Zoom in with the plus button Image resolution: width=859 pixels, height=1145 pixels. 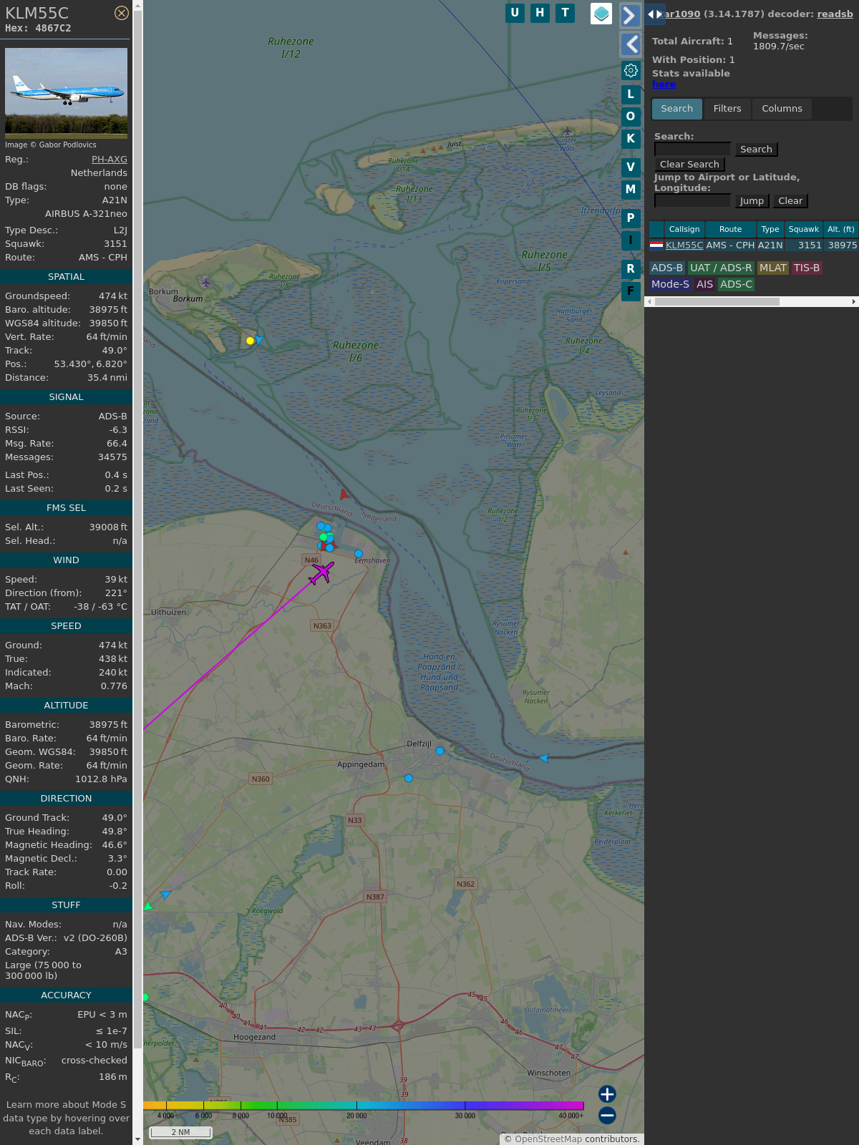click(607, 1094)
